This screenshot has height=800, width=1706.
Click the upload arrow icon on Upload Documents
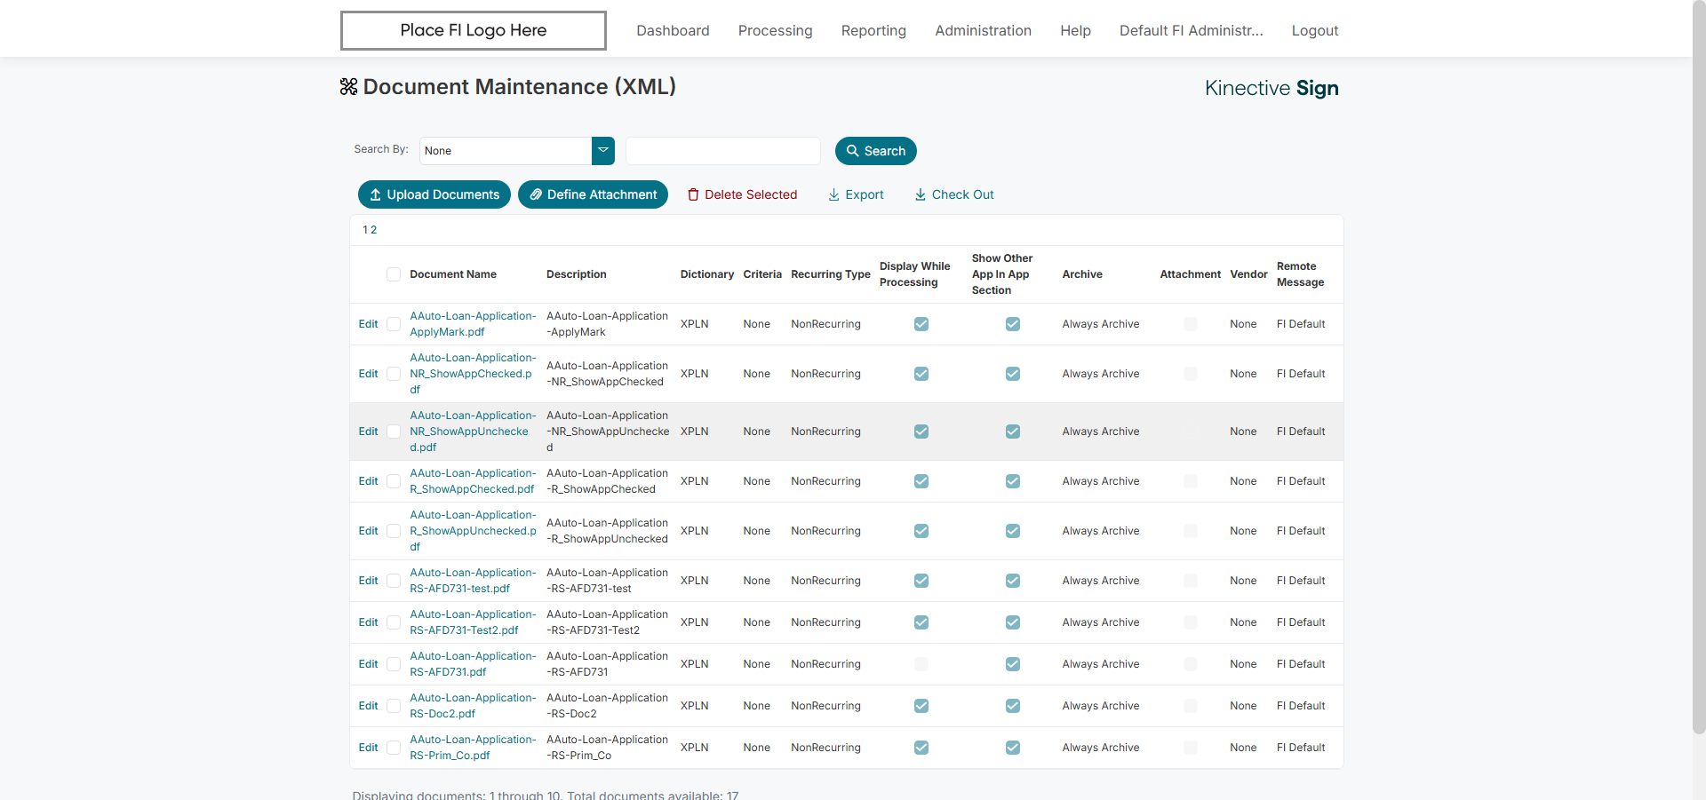pyautogui.click(x=375, y=195)
